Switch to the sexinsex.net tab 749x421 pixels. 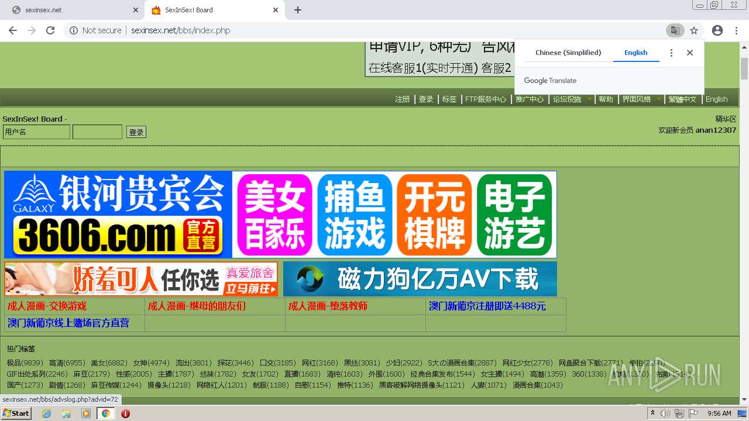click(71, 10)
